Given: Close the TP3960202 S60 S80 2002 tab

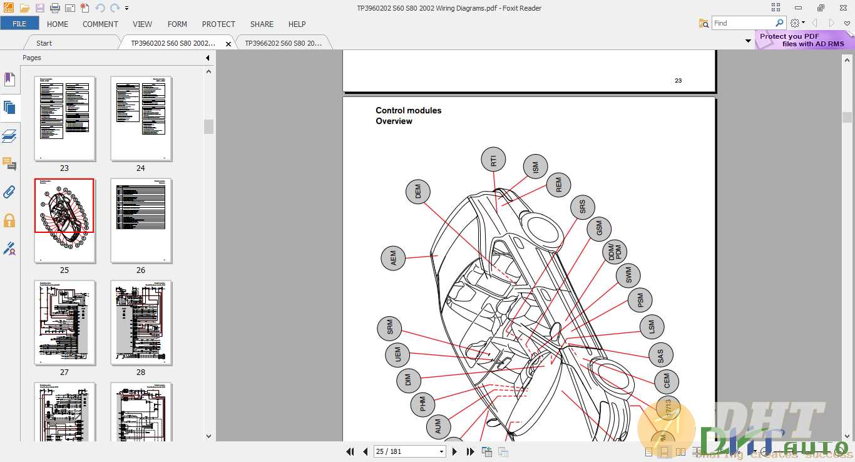Looking at the screenshot, I should [228, 44].
